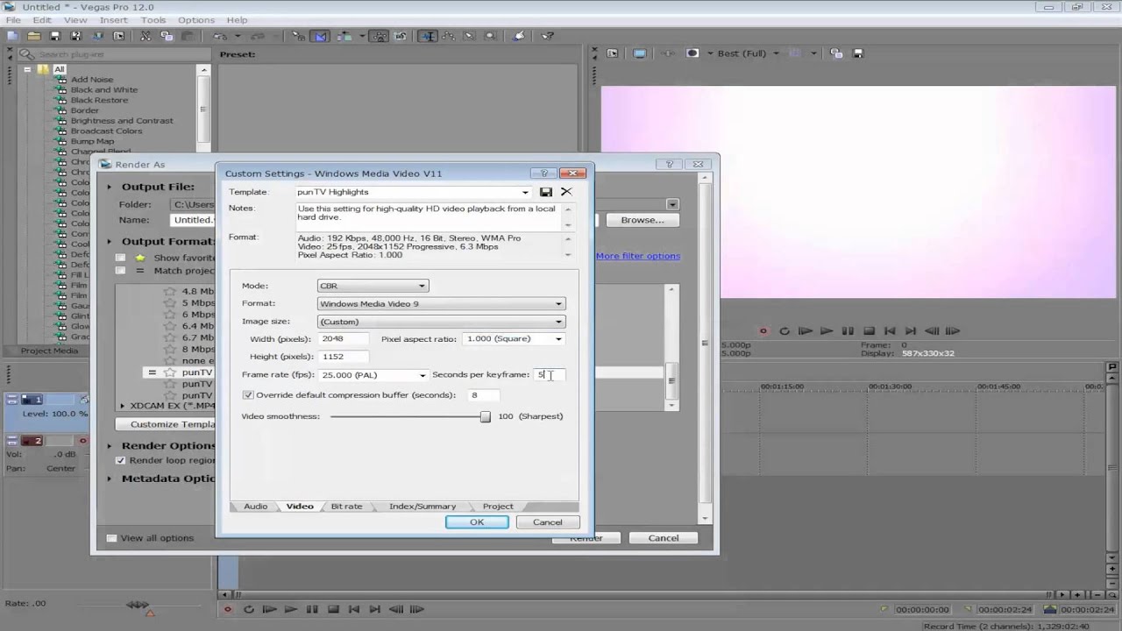
Task: Switch to the Index/Summary tab
Action: [x=423, y=507]
